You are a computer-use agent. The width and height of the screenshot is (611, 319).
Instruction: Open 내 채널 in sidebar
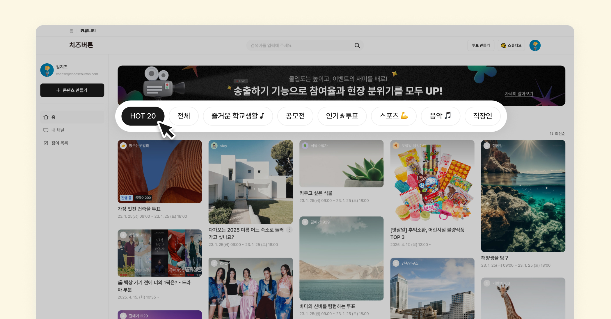58,130
